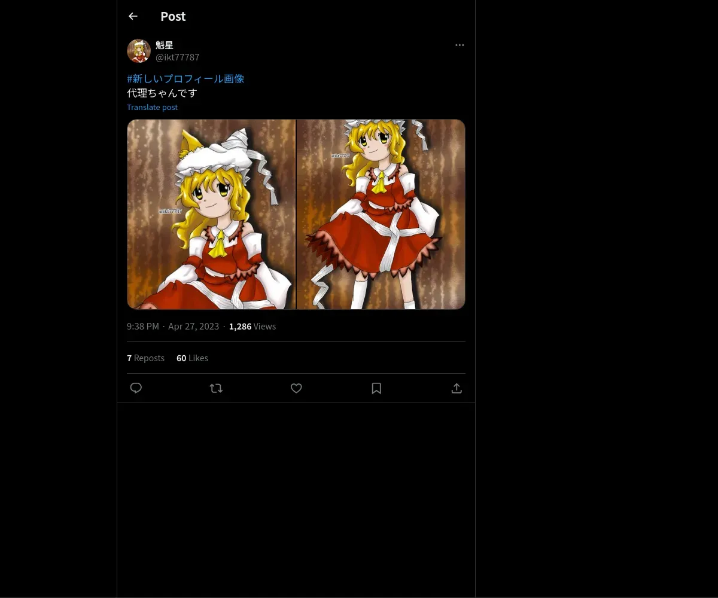Click the @ikt77787 handle

[x=178, y=57]
